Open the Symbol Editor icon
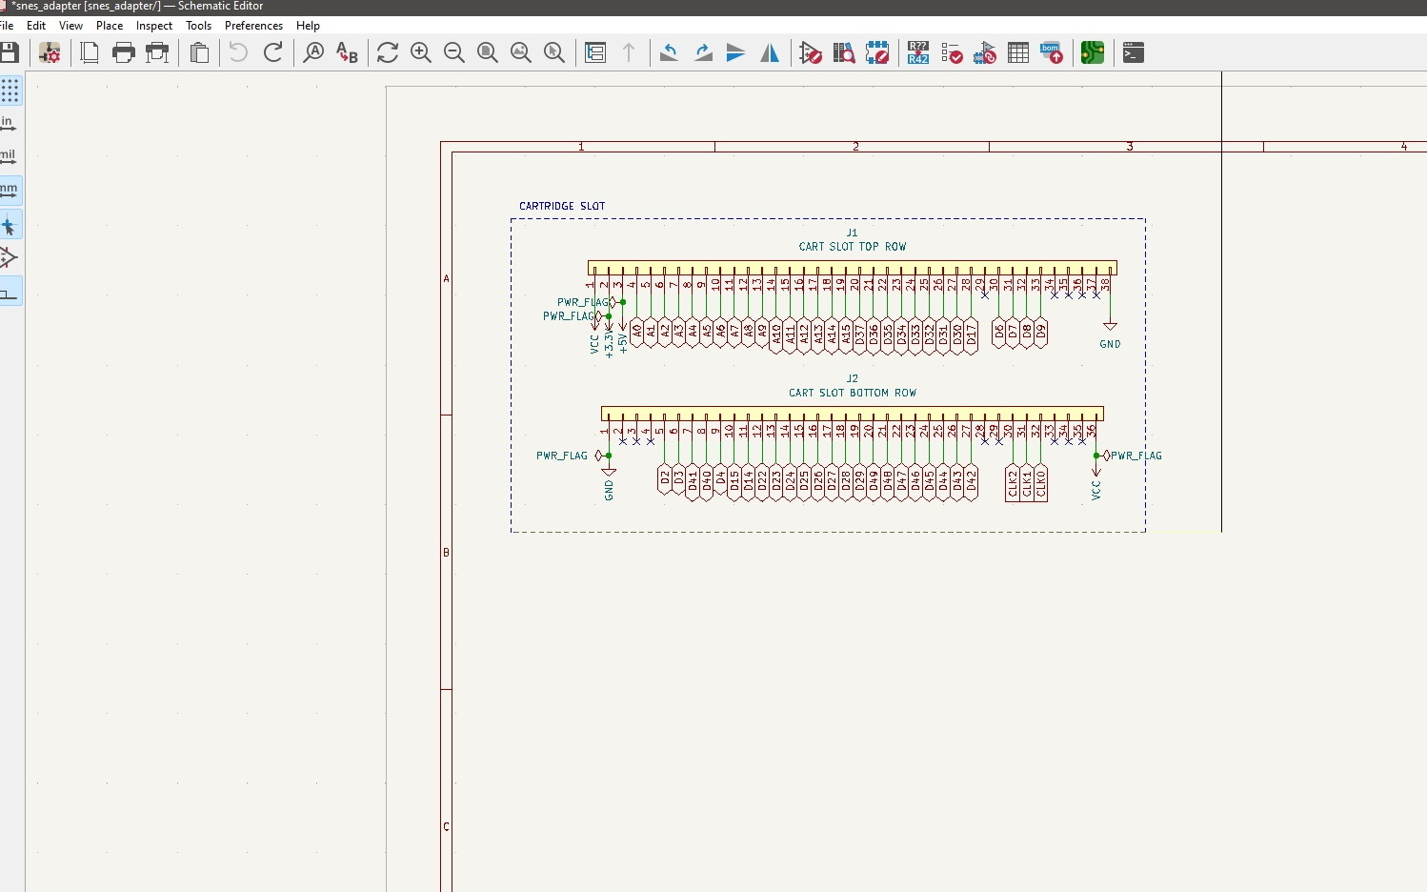Viewport: 1427px width, 892px height. (811, 53)
